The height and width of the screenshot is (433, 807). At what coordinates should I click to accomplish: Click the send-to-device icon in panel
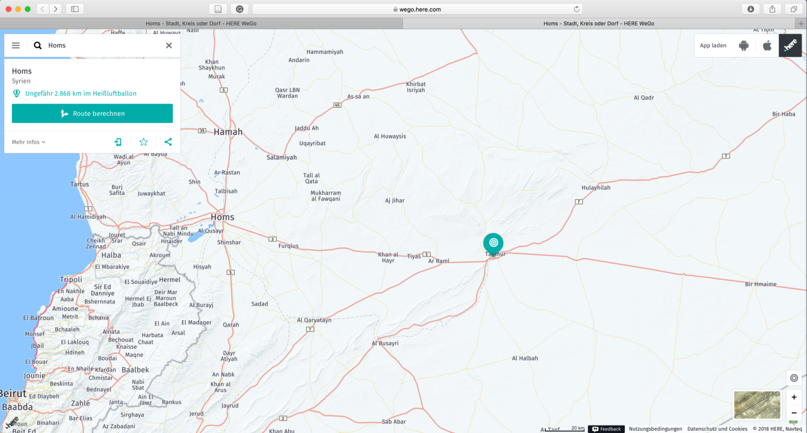(x=118, y=142)
